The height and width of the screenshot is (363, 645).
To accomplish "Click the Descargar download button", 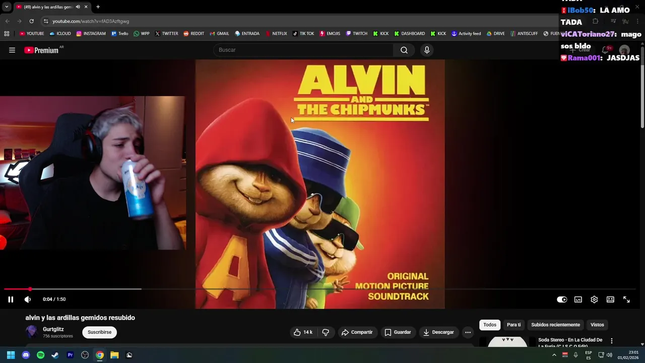I will pyautogui.click(x=438, y=332).
